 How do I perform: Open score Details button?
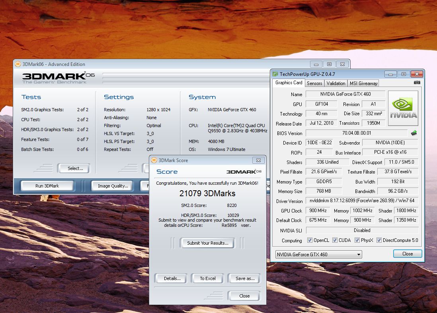click(172, 278)
